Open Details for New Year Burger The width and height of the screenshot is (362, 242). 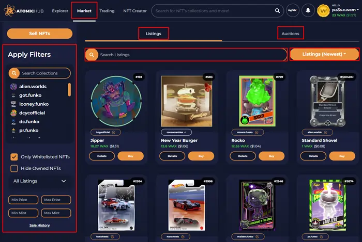(172, 156)
